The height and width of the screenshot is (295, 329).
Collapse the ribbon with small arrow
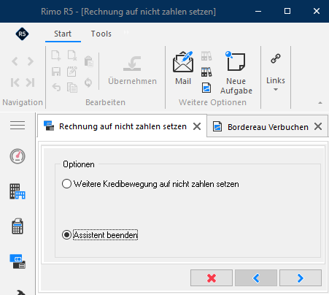320,103
